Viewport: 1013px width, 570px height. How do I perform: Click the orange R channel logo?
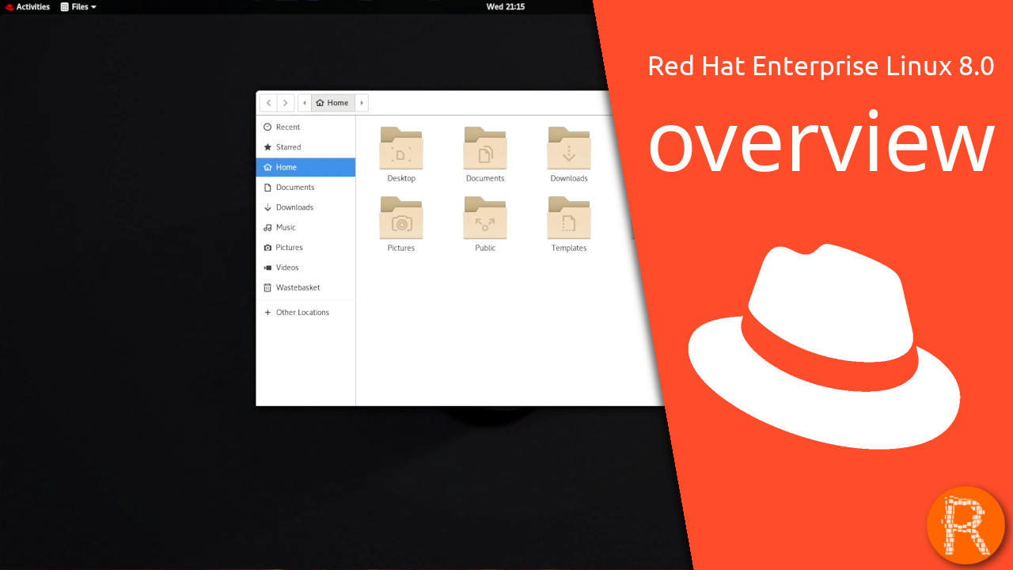966,526
